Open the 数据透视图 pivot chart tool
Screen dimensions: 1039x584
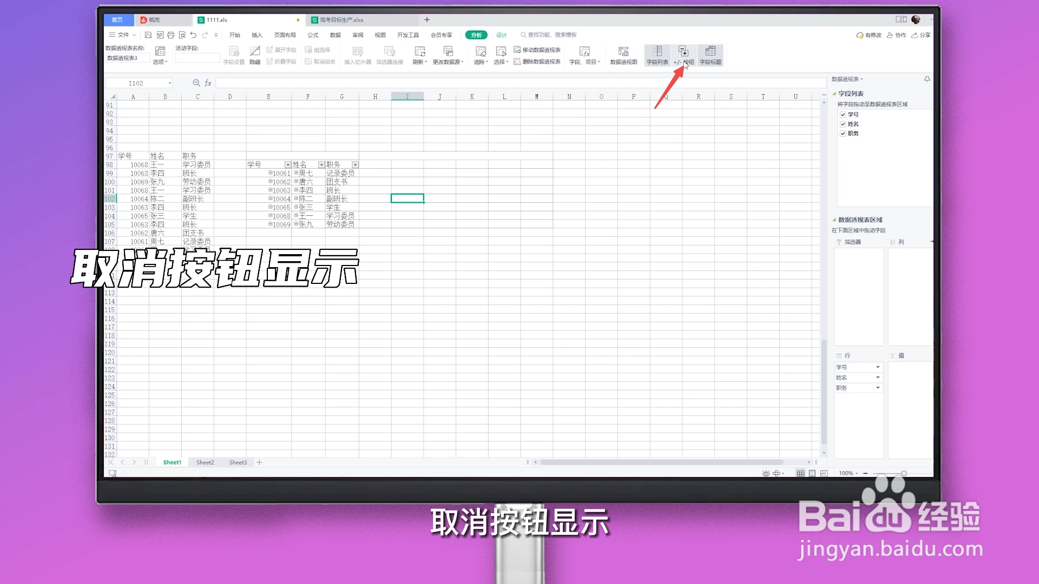622,52
